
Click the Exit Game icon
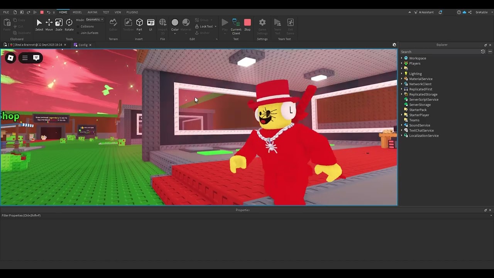tap(290, 22)
